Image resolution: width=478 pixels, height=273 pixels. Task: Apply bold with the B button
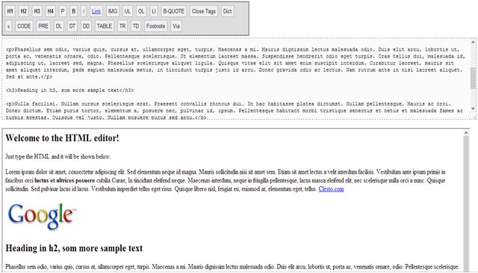73,11
